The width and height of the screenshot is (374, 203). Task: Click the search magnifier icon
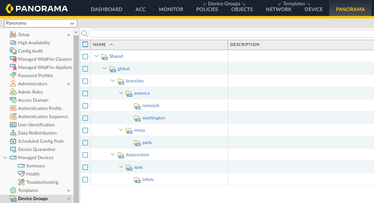[84, 34]
